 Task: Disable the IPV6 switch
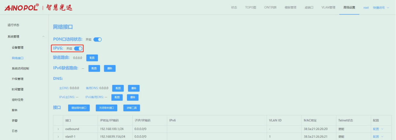(x=78, y=49)
